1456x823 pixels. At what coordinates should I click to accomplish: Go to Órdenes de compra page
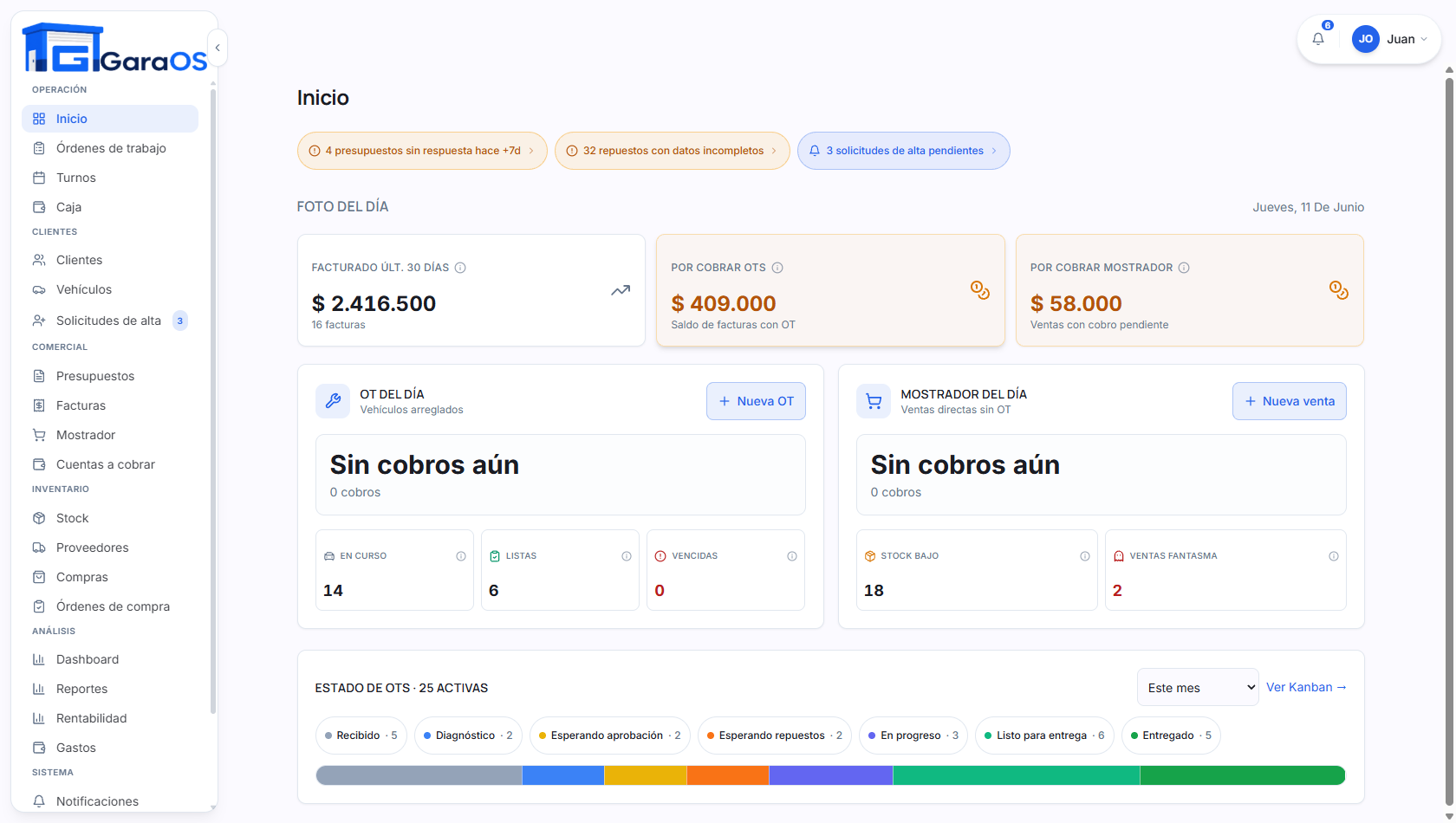click(110, 606)
